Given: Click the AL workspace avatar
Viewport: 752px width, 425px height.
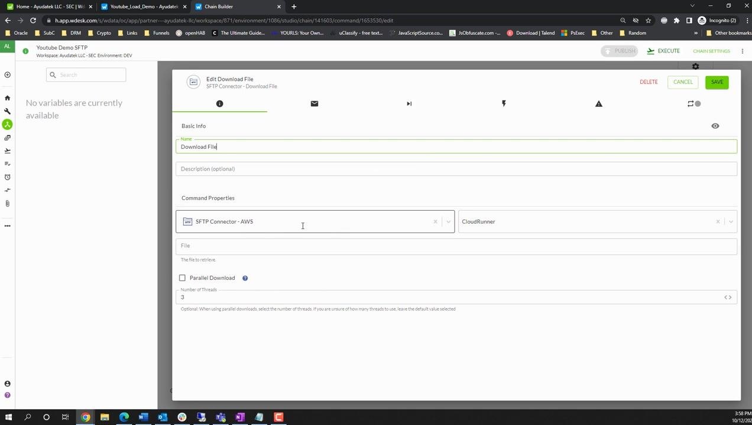Looking at the screenshot, I should pyautogui.click(x=7, y=47).
